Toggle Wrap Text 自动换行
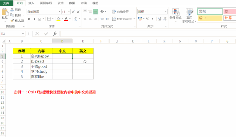 tap(120, 11)
